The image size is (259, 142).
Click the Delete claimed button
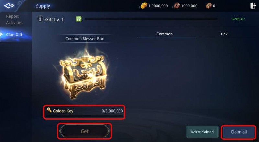(202, 132)
